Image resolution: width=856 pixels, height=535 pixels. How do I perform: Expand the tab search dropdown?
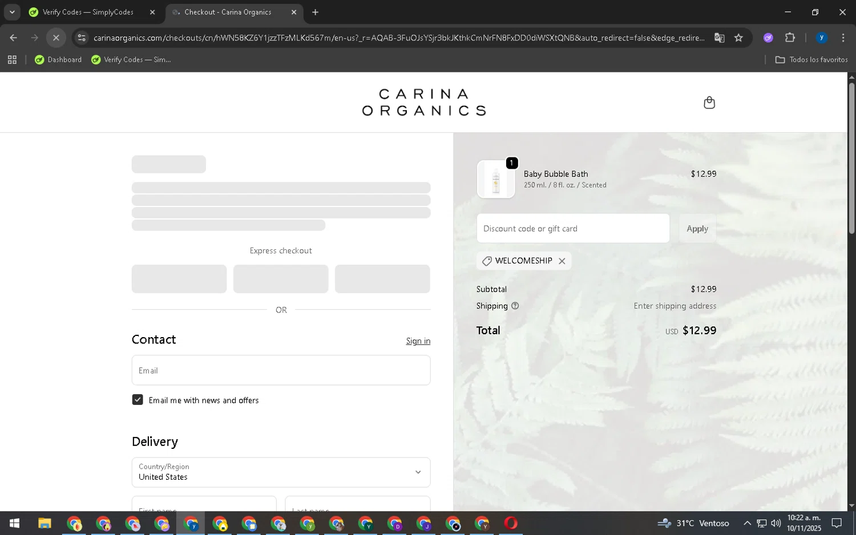coord(11,12)
